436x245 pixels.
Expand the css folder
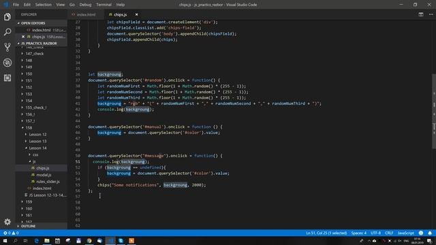[x=35, y=154]
